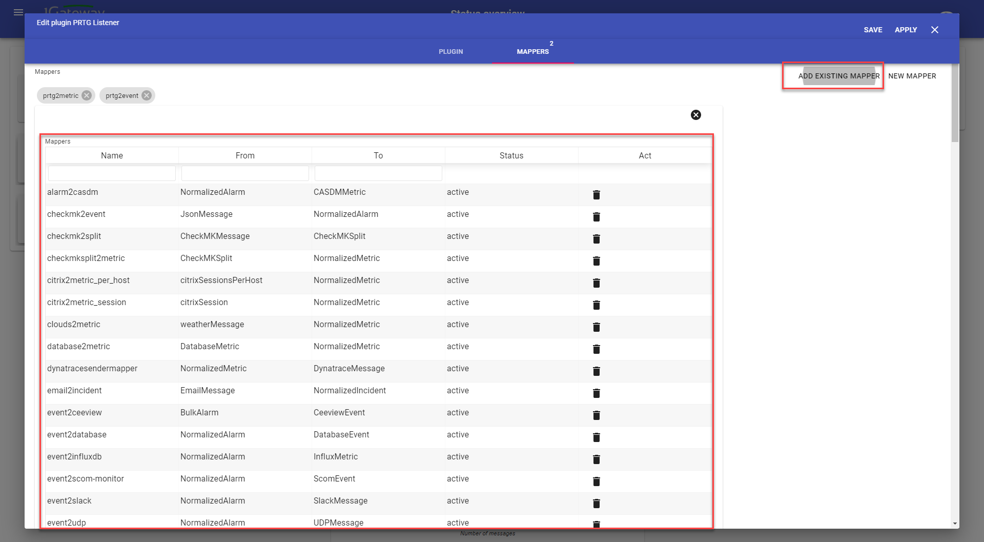Remove the prtg2metric chip
The width and height of the screenshot is (984, 542).
click(x=87, y=95)
